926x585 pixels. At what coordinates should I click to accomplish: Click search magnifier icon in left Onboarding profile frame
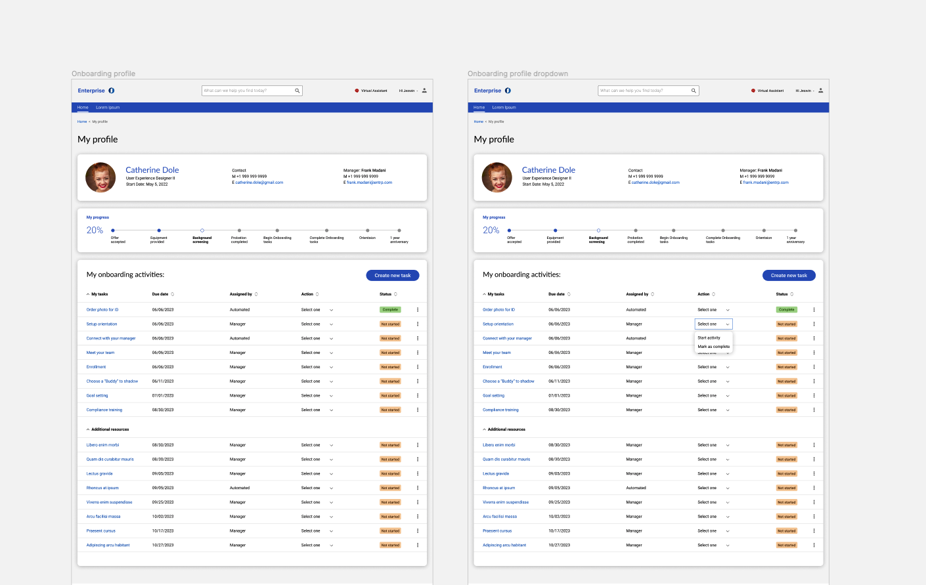pos(297,91)
